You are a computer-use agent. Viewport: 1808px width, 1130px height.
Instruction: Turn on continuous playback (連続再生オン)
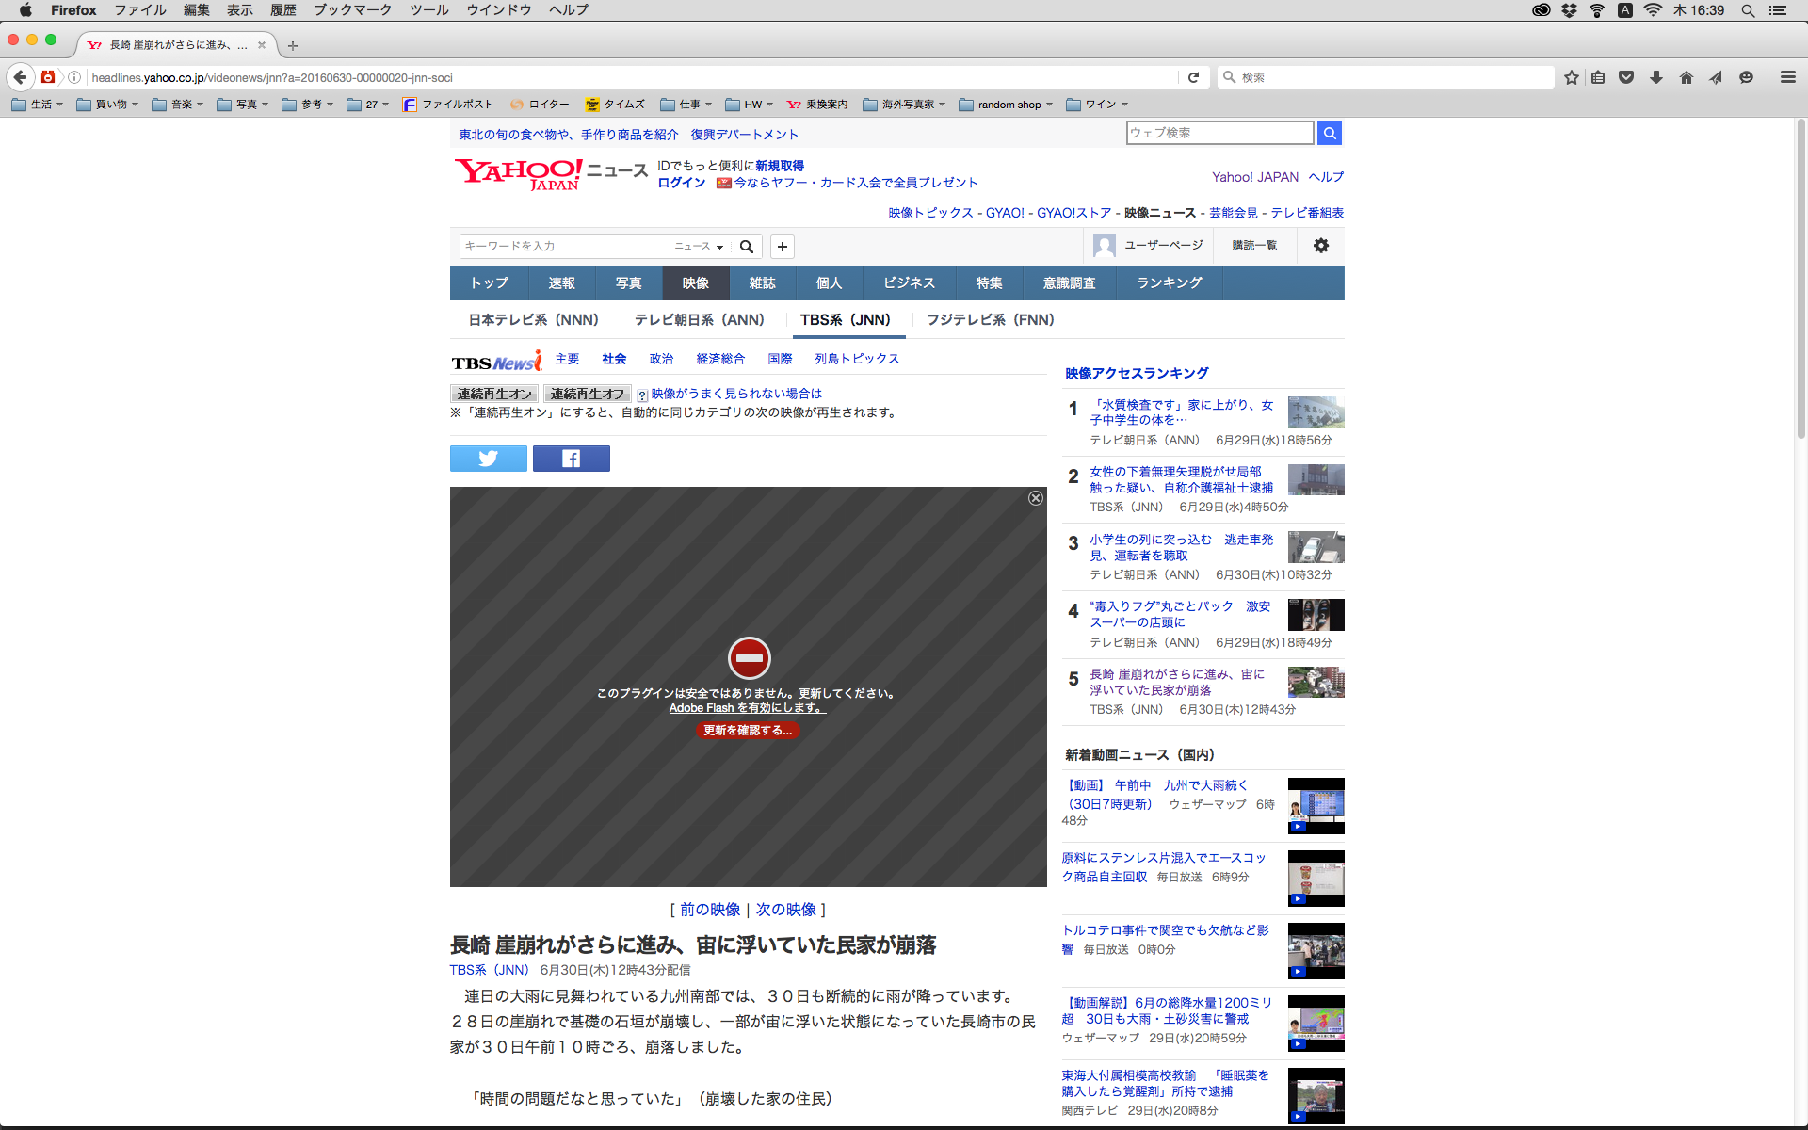tap(494, 394)
